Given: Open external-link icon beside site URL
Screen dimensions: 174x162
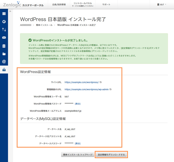Looking at the screenshot, I should 101,82.
